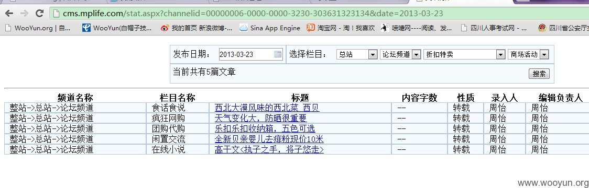Expand the 折扣特卖 dropdown

464,54
